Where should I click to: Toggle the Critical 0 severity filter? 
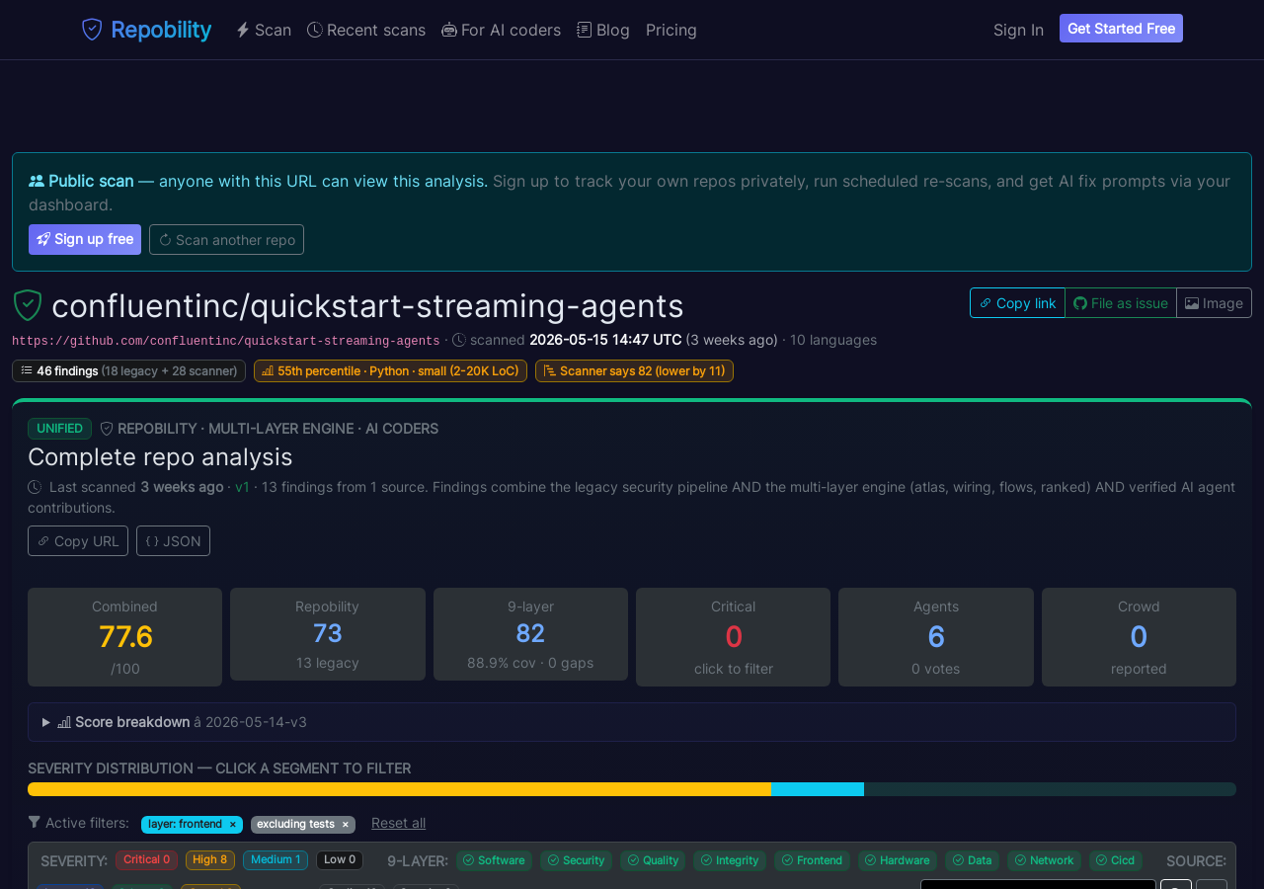[146, 860]
